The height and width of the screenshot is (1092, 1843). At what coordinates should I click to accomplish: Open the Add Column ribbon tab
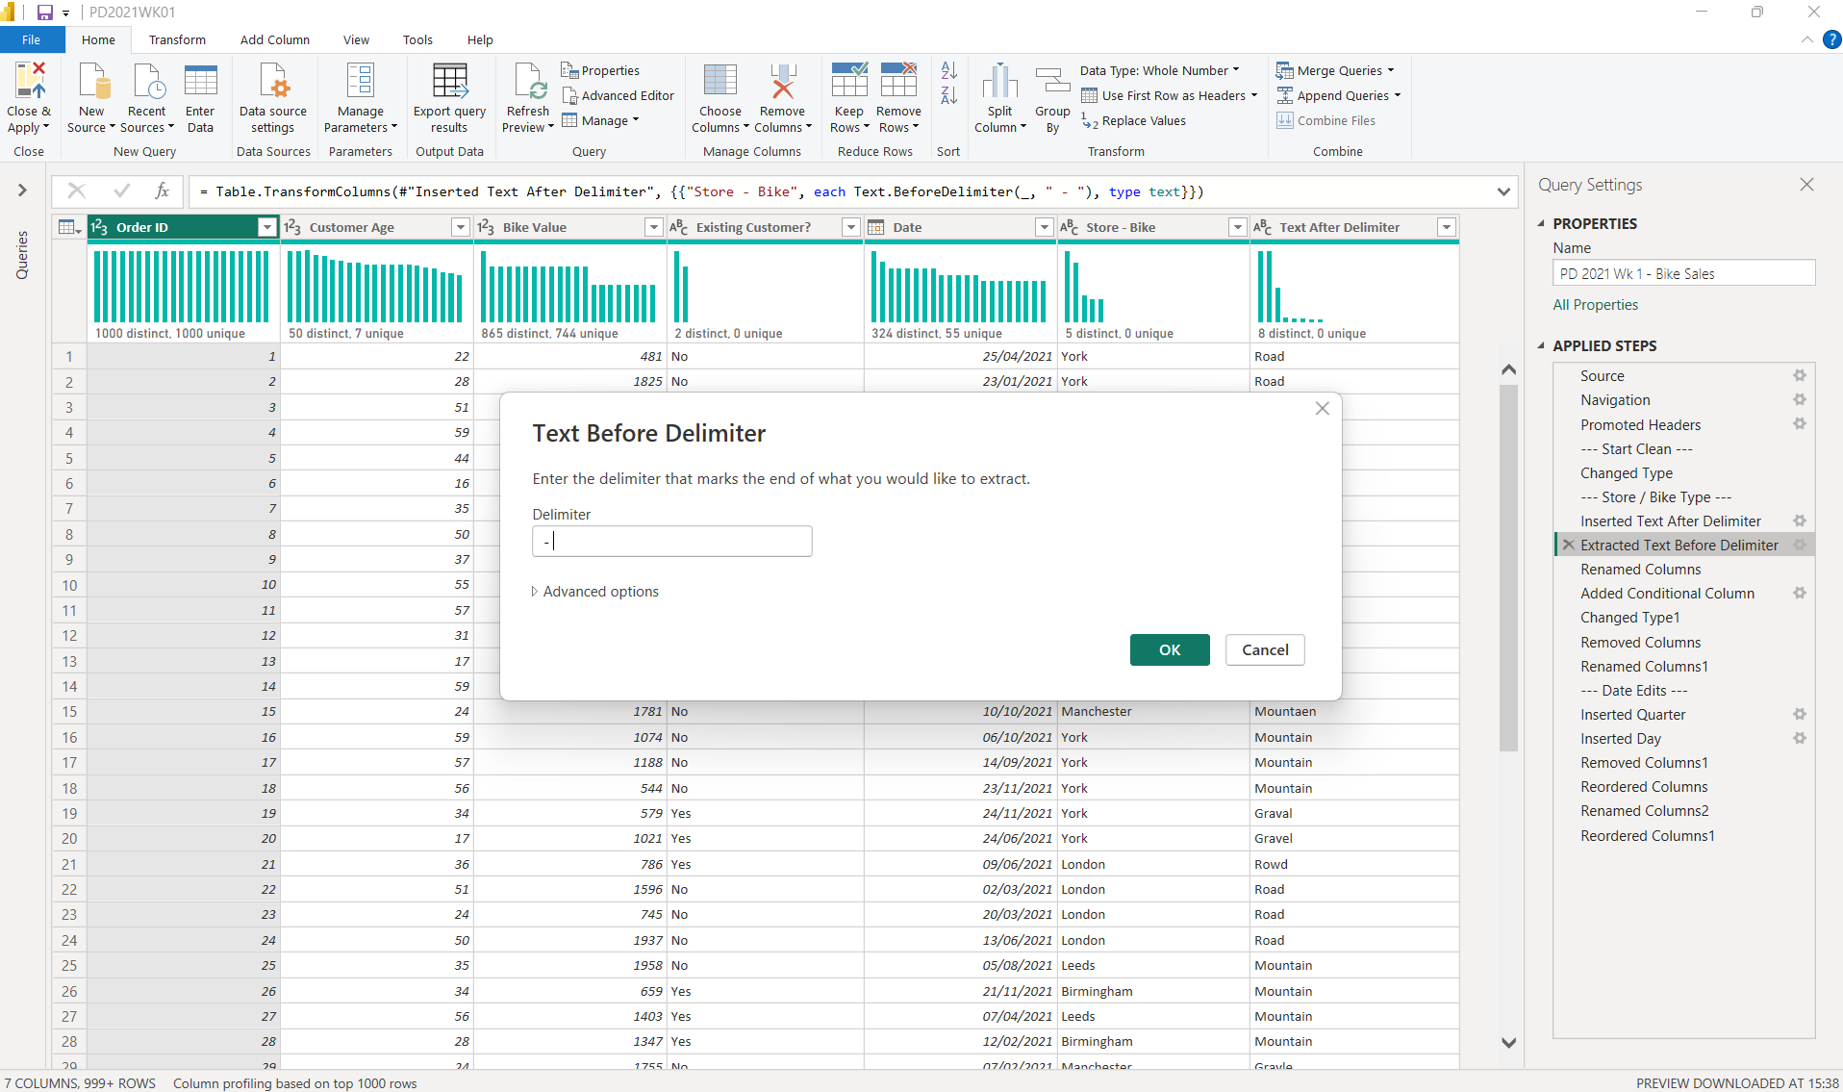274,40
